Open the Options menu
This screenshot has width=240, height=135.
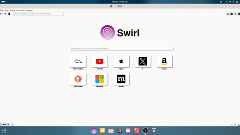29,10
